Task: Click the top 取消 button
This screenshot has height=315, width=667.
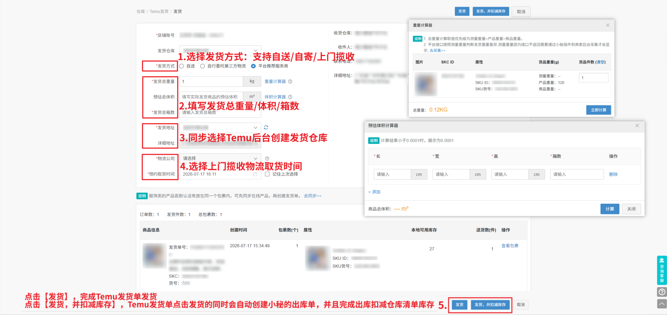Action: (521, 12)
